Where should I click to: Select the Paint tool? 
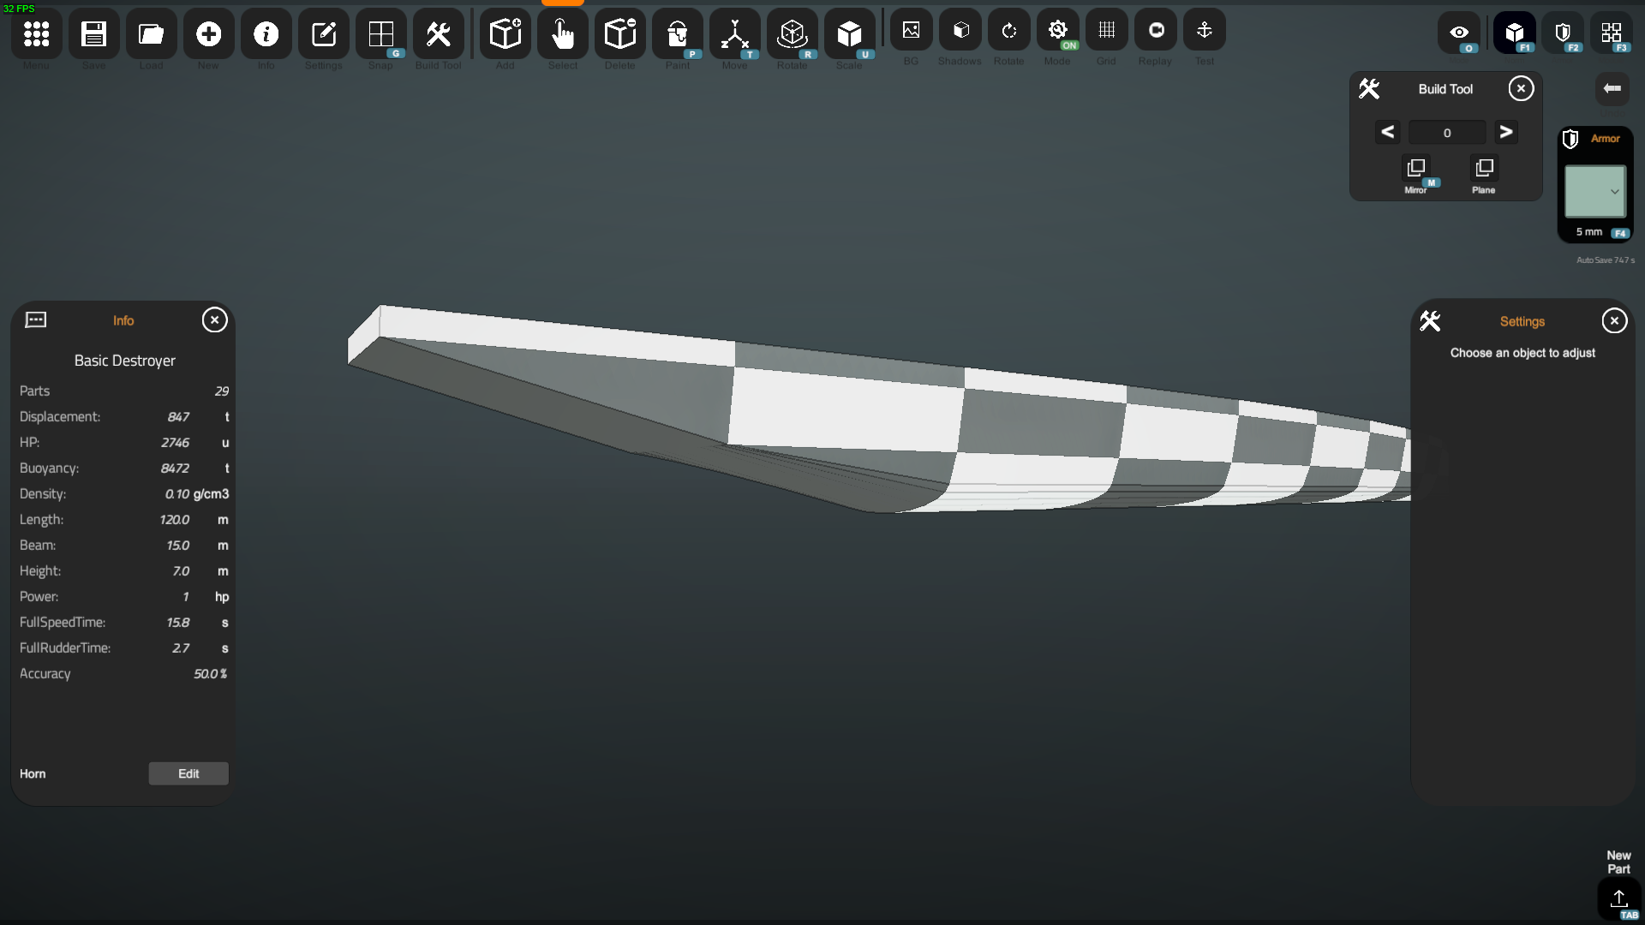677,34
